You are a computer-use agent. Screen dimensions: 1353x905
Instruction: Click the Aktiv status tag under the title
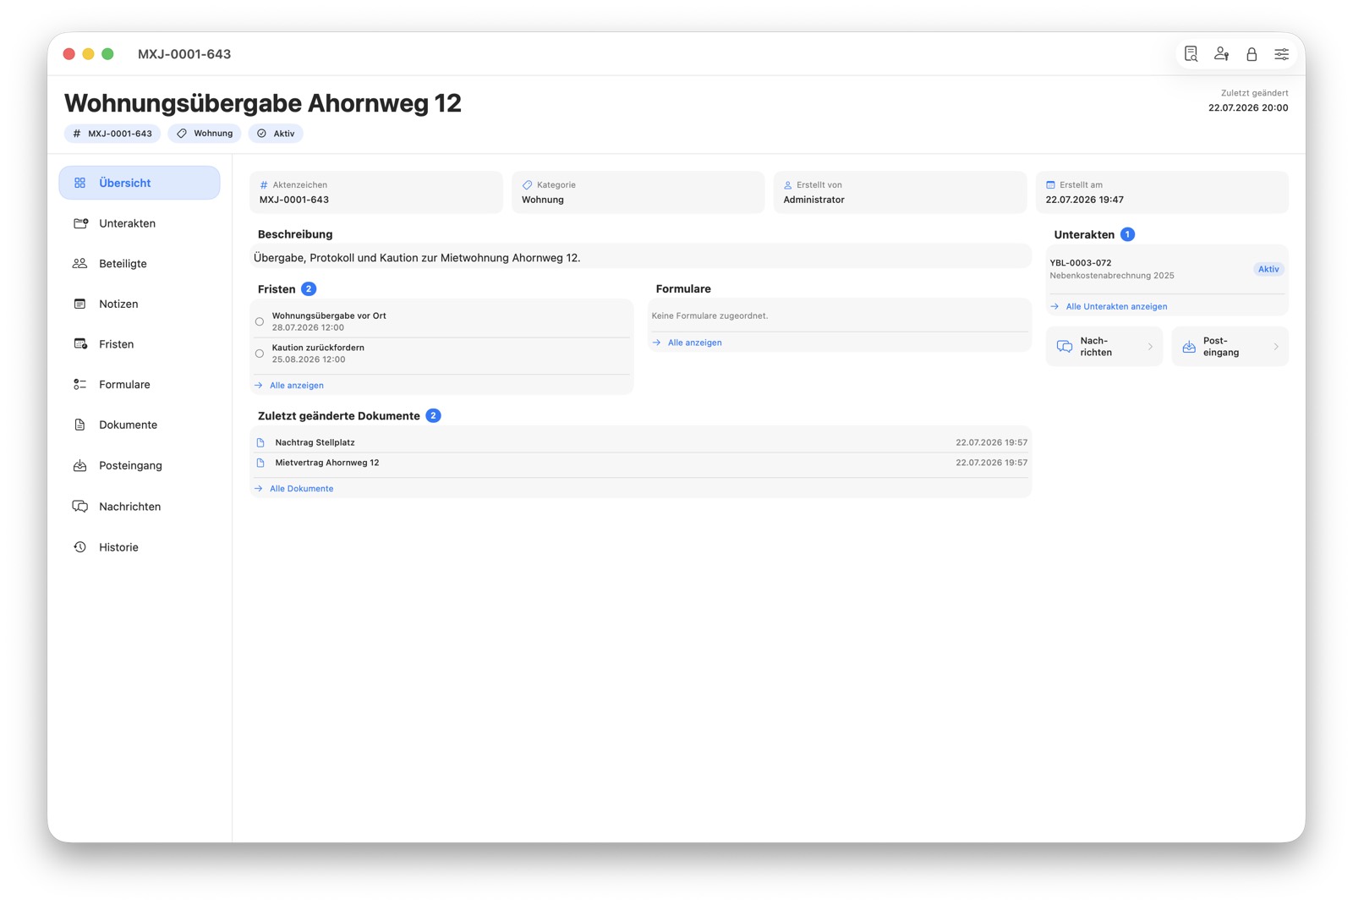[x=276, y=134]
